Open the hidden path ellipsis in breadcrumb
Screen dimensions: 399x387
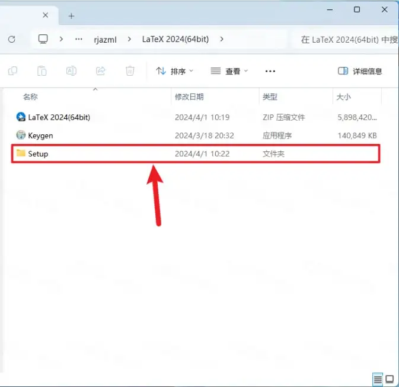79,39
